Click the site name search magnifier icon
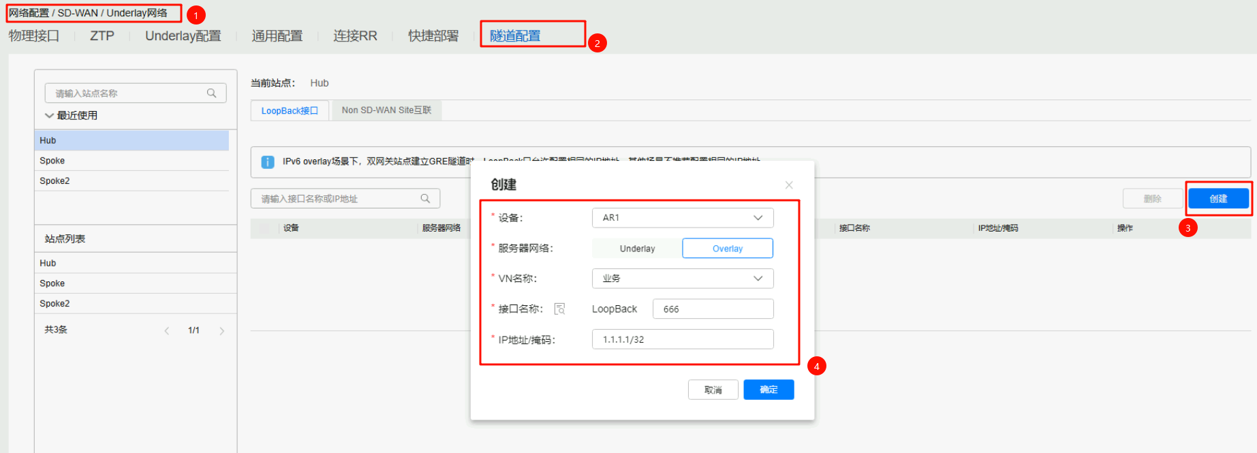Image resolution: width=1257 pixels, height=453 pixels. [x=211, y=93]
